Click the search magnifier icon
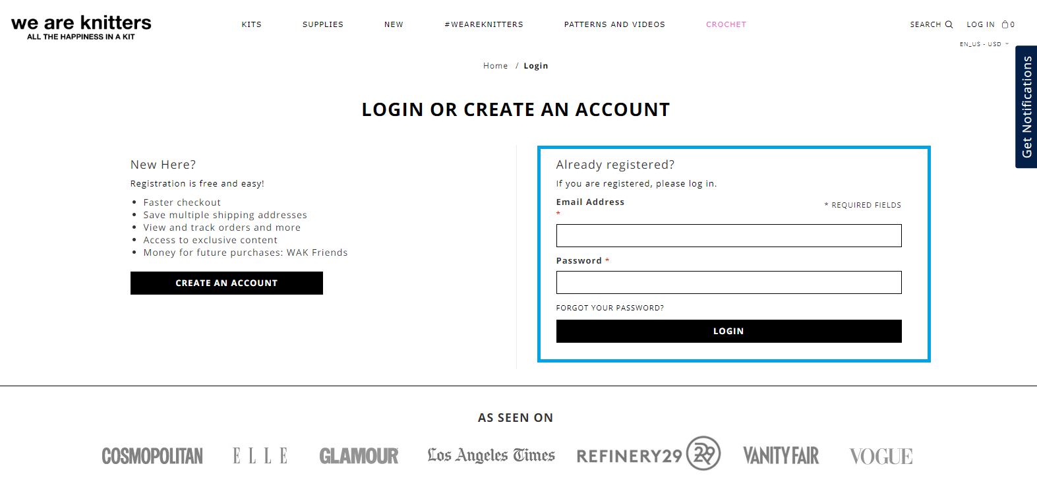Image resolution: width=1037 pixels, height=495 pixels. tap(949, 24)
